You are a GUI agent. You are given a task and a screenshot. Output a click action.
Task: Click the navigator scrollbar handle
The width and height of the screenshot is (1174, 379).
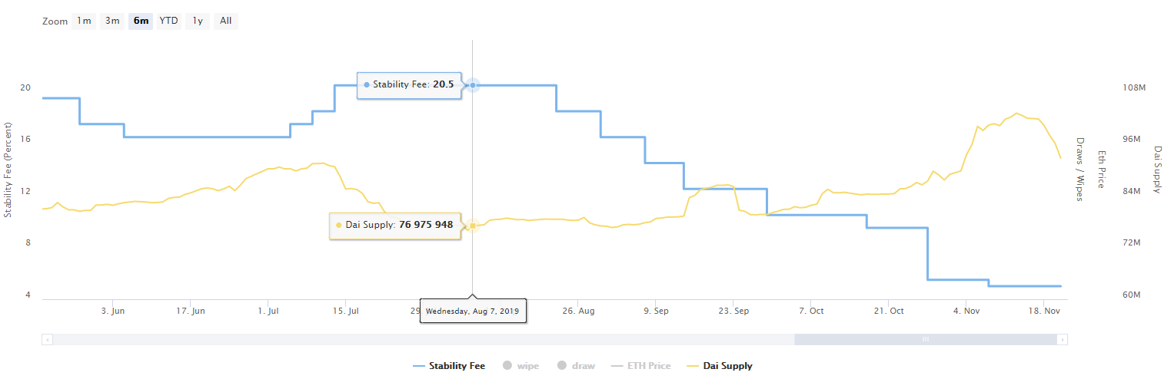coord(926,339)
